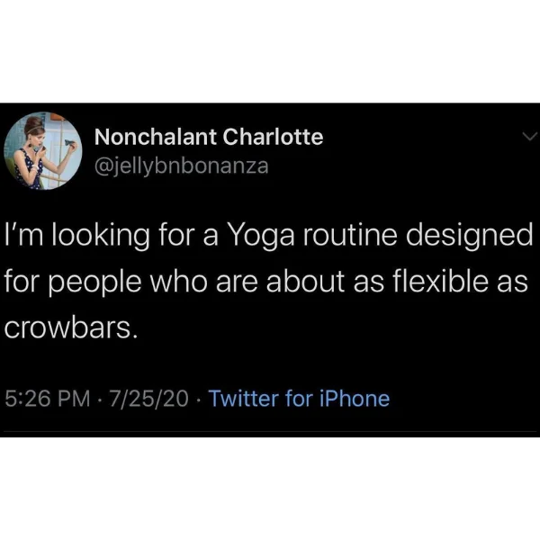The height and width of the screenshot is (540, 540).
Task: Click the display name Nonchalant Charlotte
Action: click(x=209, y=137)
